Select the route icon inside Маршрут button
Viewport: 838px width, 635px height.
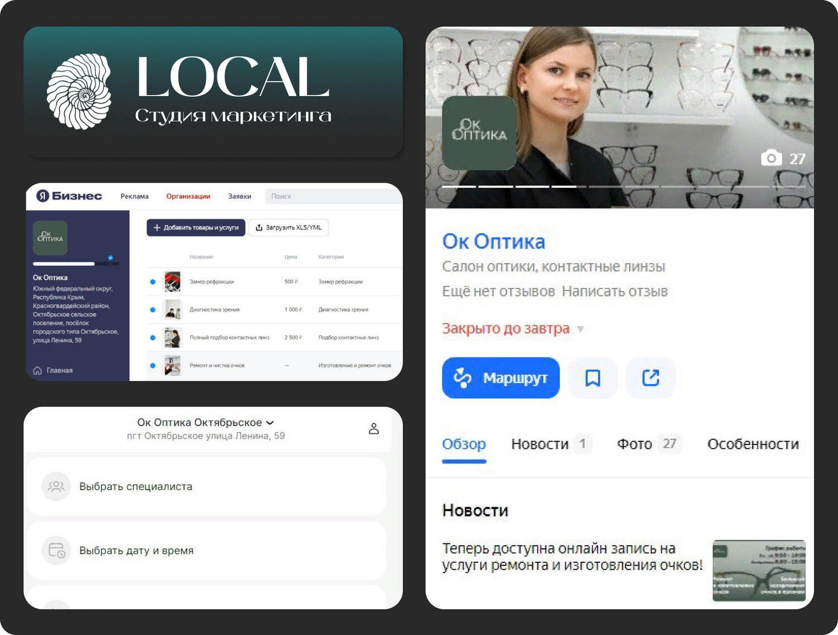[x=462, y=378]
